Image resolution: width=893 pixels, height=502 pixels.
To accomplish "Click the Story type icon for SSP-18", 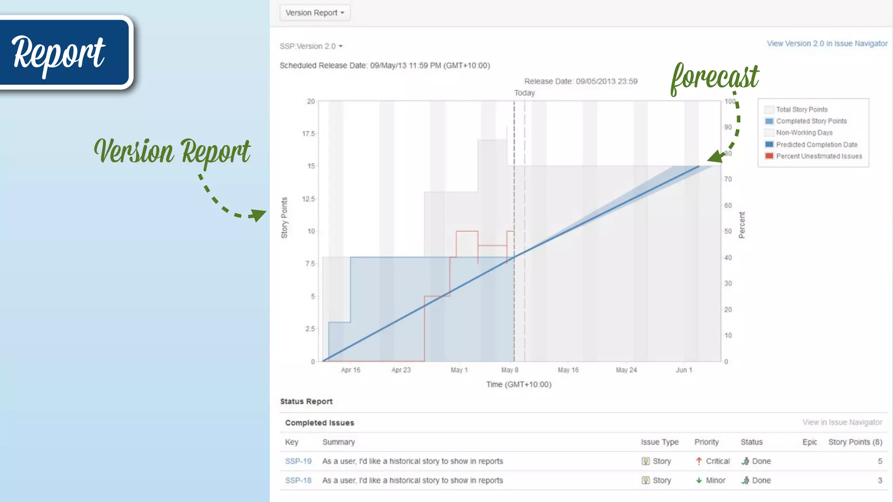I will point(646,480).
